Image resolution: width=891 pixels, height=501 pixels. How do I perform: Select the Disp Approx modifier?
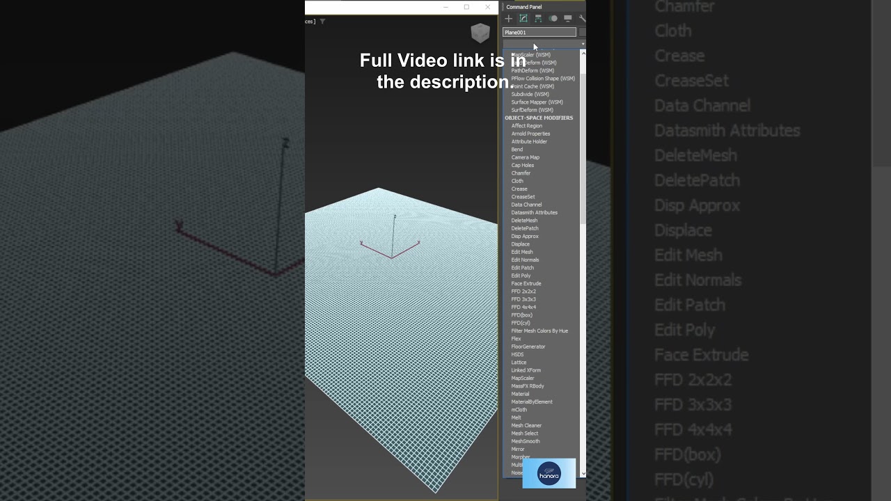click(525, 236)
